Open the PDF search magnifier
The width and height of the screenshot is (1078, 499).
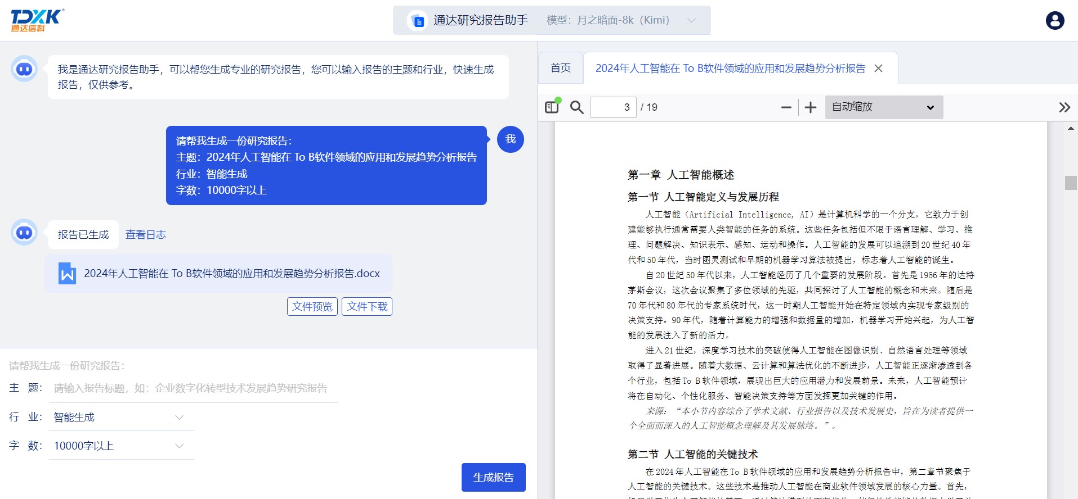coord(576,107)
